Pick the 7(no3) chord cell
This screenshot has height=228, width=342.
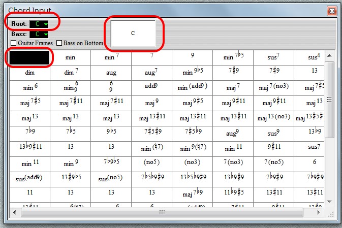coord(233,165)
